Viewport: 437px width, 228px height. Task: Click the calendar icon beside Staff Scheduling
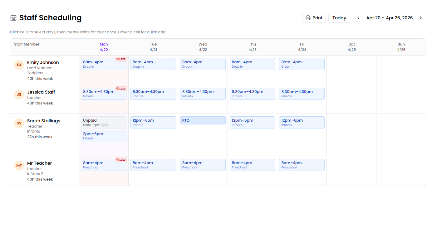(13, 18)
